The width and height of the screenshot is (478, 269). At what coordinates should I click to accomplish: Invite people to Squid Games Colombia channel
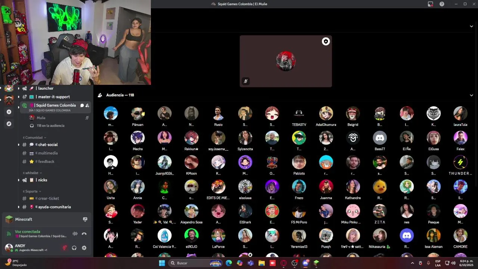tap(87, 105)
